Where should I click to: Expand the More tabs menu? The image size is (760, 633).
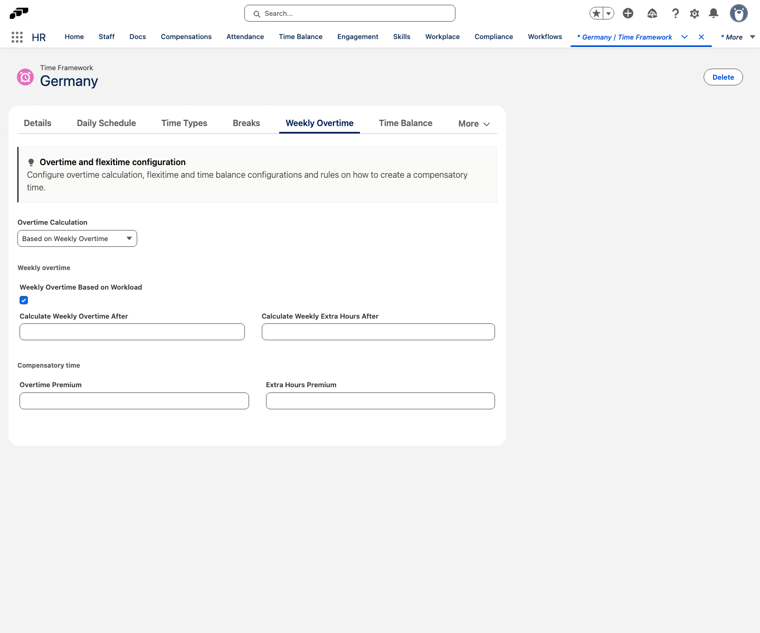474,123
